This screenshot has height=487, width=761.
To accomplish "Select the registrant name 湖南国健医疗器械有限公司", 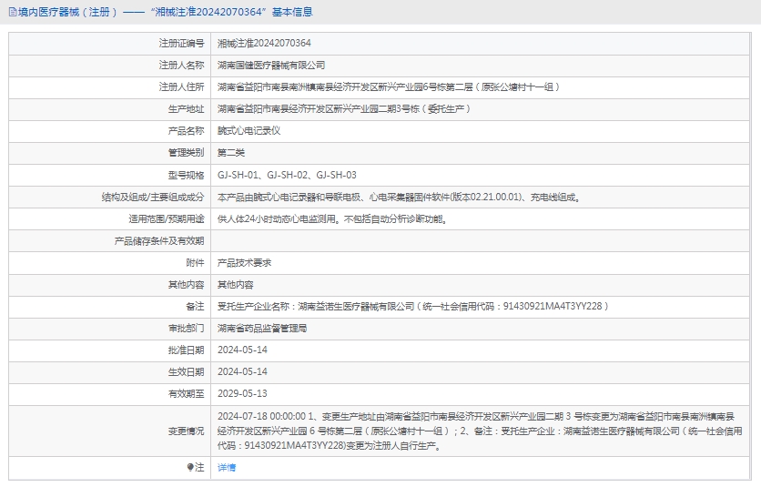I will pos(271,65).
